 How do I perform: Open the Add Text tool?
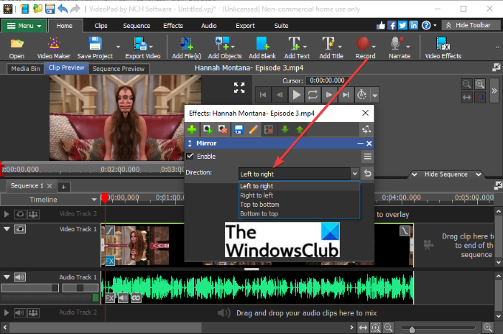pos(296,44)
